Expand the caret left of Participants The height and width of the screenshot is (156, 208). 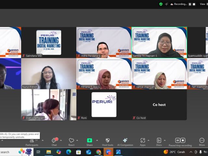pyautogui.click(x=2, y=140)
